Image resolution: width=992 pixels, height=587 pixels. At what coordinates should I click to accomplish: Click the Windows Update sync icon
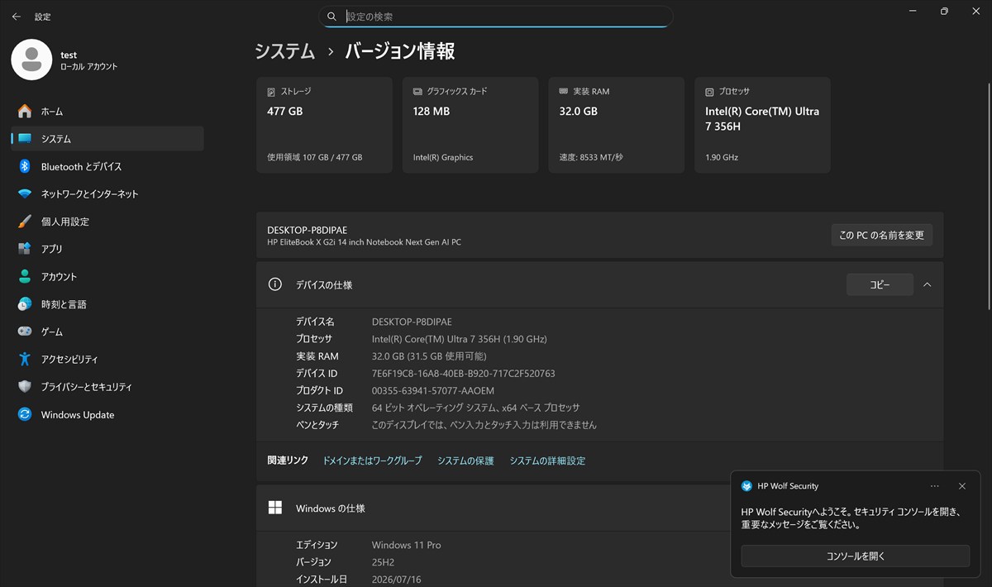click(25, 414)
